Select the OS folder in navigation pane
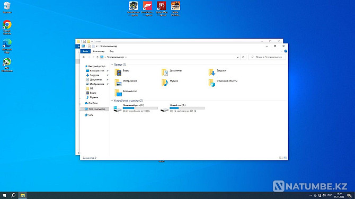 90,88
